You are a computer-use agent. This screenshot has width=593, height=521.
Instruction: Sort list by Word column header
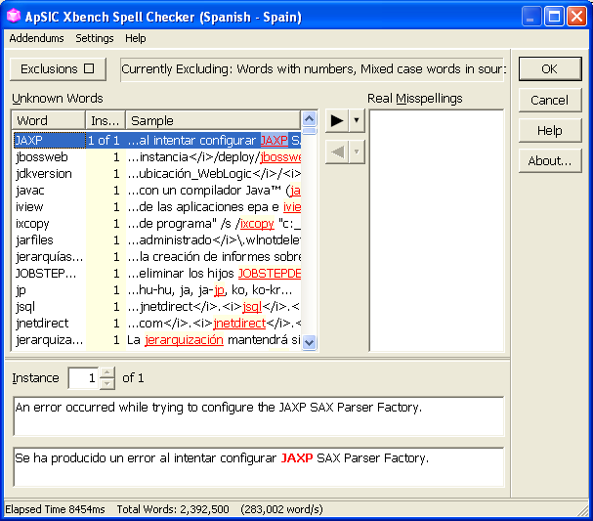48,120
